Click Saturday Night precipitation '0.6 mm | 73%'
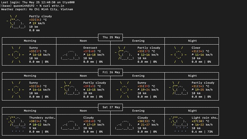The image size is (247, 139). pos(202,132)
